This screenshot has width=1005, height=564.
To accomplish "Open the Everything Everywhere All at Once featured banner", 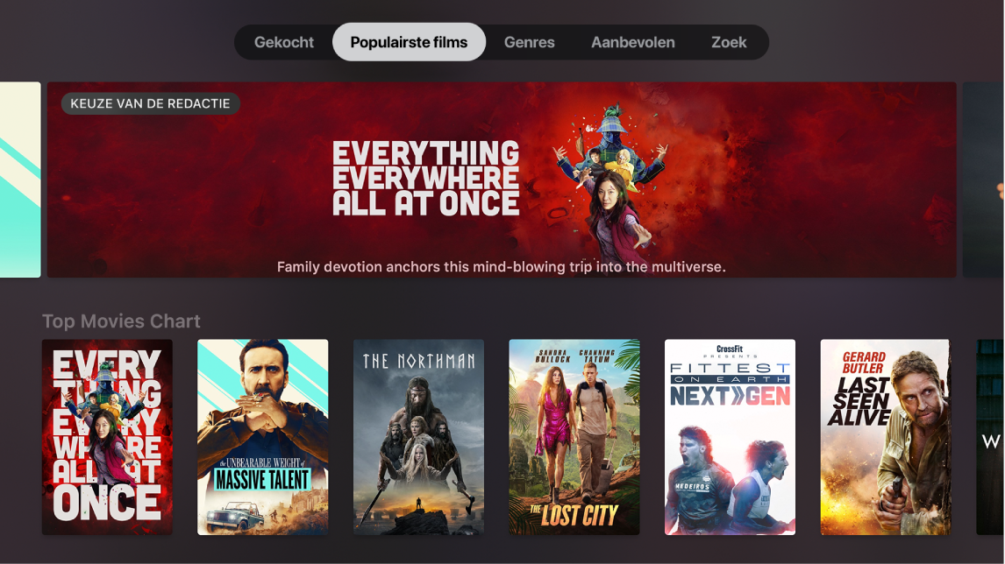I will [x=502, y=180].
